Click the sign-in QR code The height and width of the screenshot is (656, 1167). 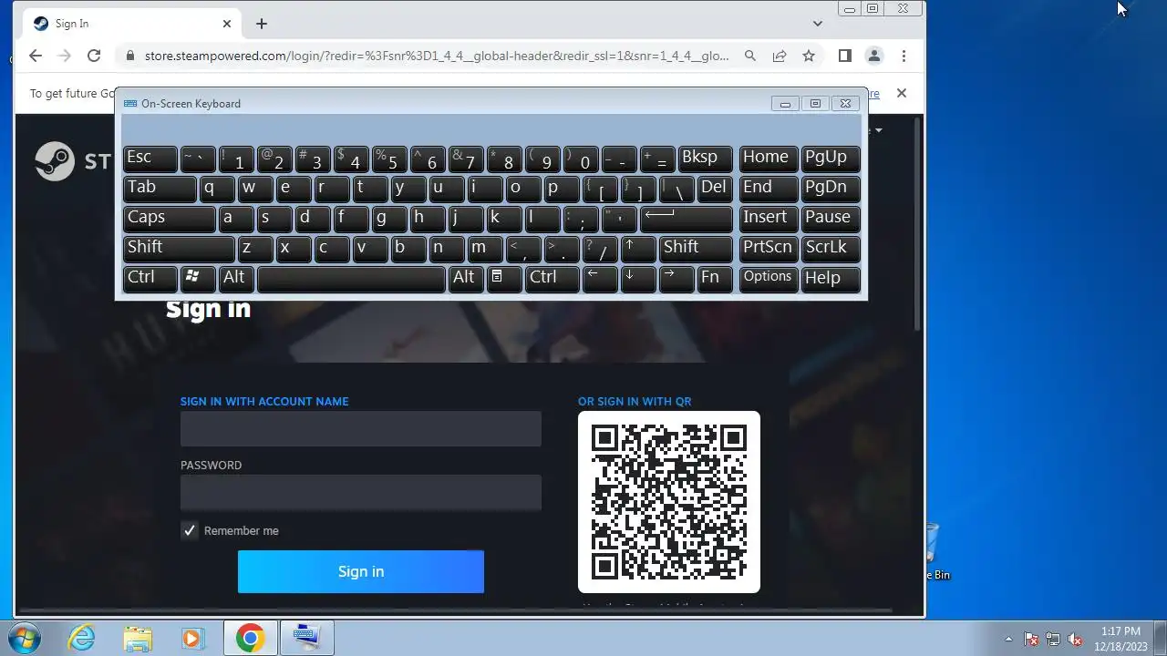[669, 502]
